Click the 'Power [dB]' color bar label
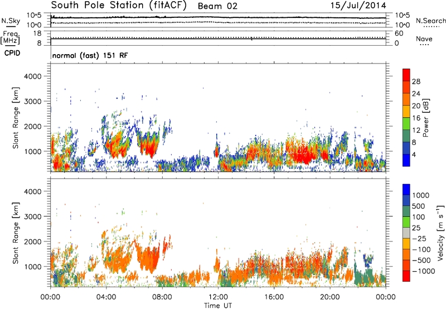This screenshot has width=446, height=309. 425,118
